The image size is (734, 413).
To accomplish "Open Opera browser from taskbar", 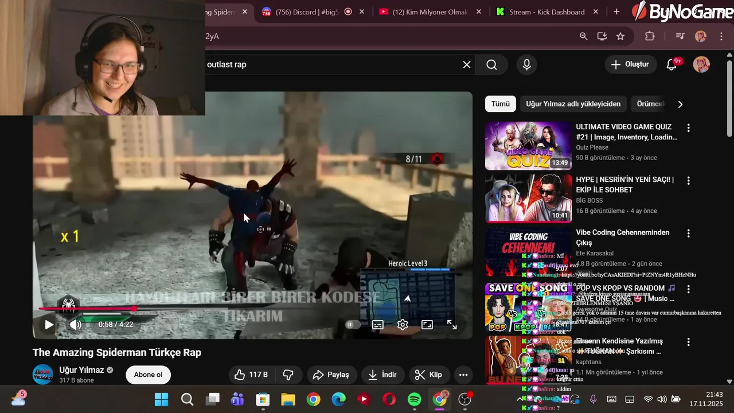I will point(389,399).
